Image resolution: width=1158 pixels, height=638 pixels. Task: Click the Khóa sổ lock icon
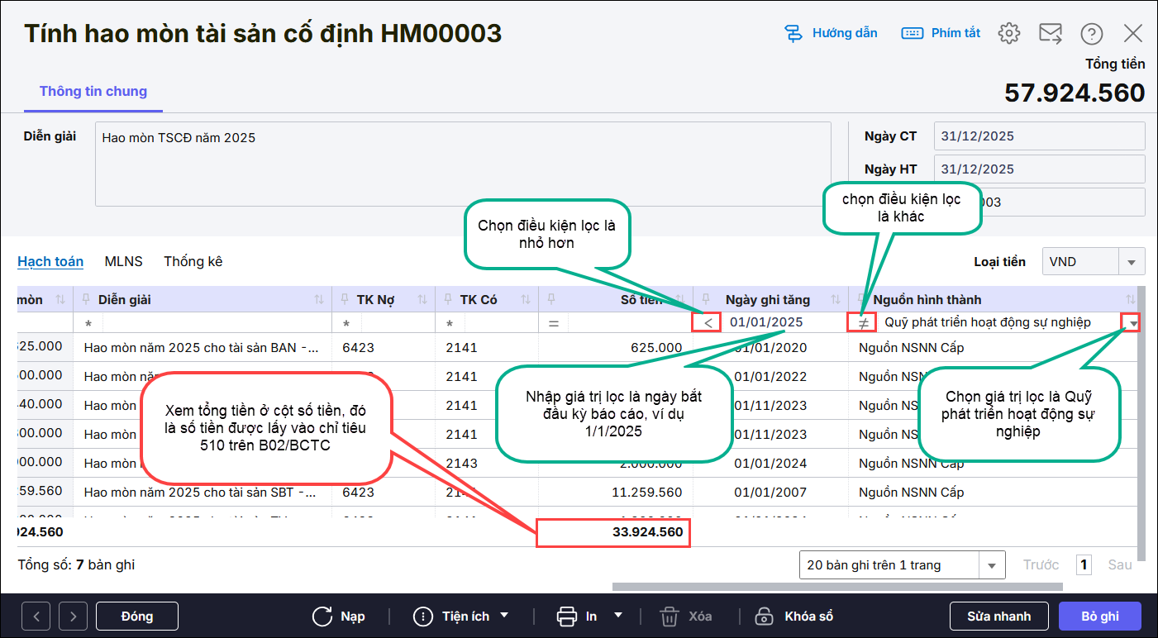(765, 617)
